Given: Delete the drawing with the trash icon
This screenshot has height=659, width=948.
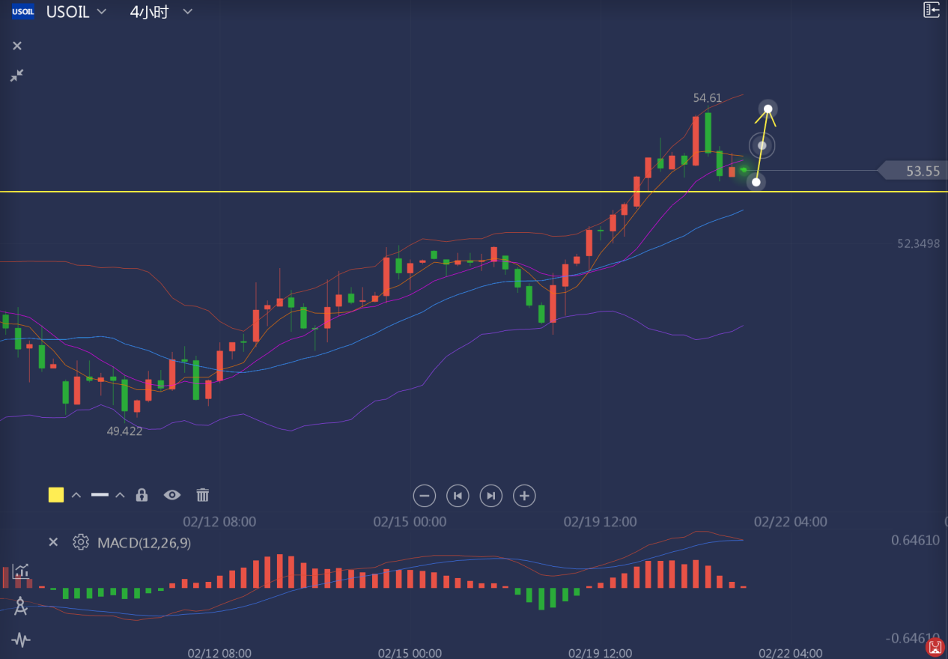Looking at the screenshot, I should (x=203, y=495).
